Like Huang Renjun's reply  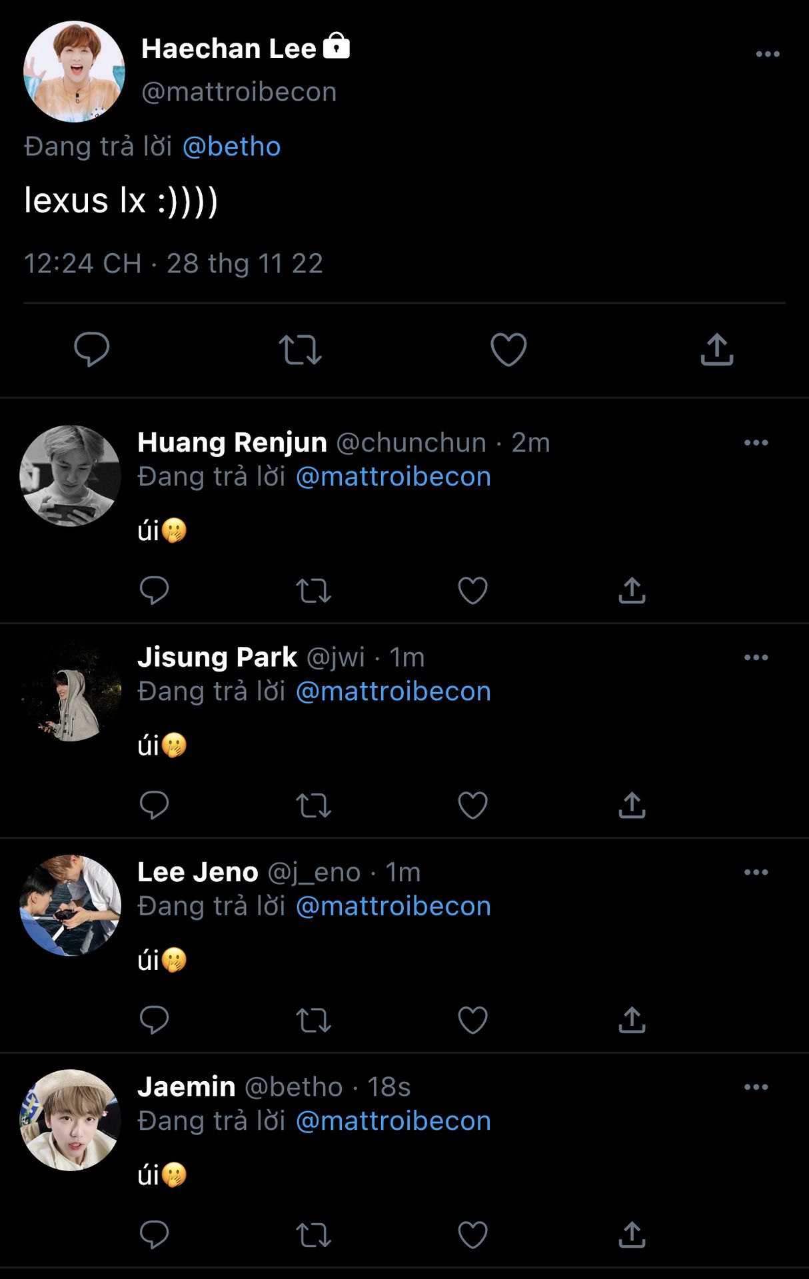coord(472,590)
